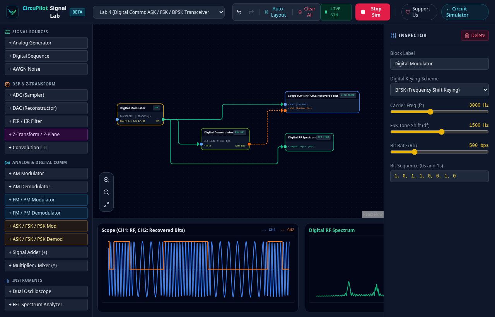Add an AWGN Noise block
The image size is (495, 317).
point(46,69)
